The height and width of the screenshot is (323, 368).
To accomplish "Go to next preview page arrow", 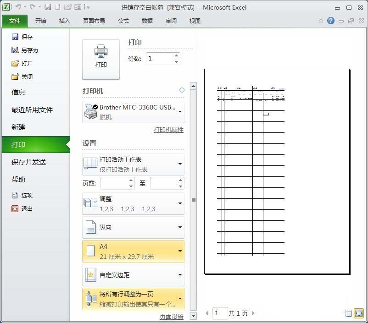I will point(253,313).
